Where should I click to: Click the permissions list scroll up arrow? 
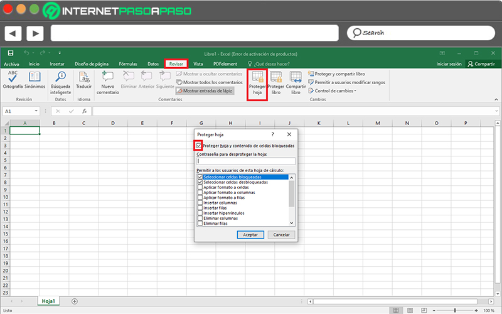click(x=291, y=178)
